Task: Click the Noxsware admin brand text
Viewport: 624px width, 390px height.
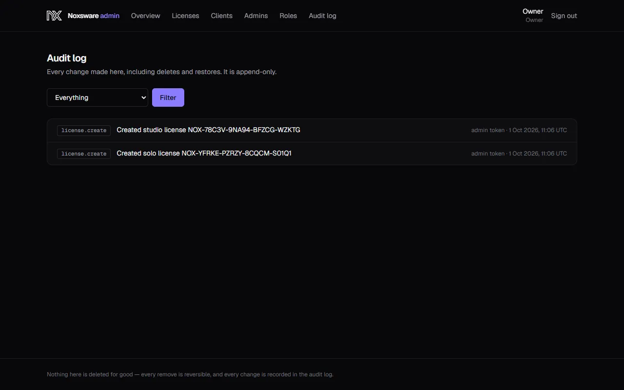Action: [x=94, y=16]
